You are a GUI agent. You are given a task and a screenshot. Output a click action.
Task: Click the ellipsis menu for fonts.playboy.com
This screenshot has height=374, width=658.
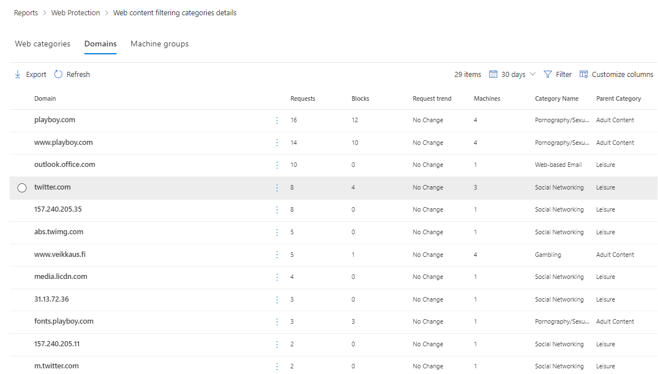277,321
